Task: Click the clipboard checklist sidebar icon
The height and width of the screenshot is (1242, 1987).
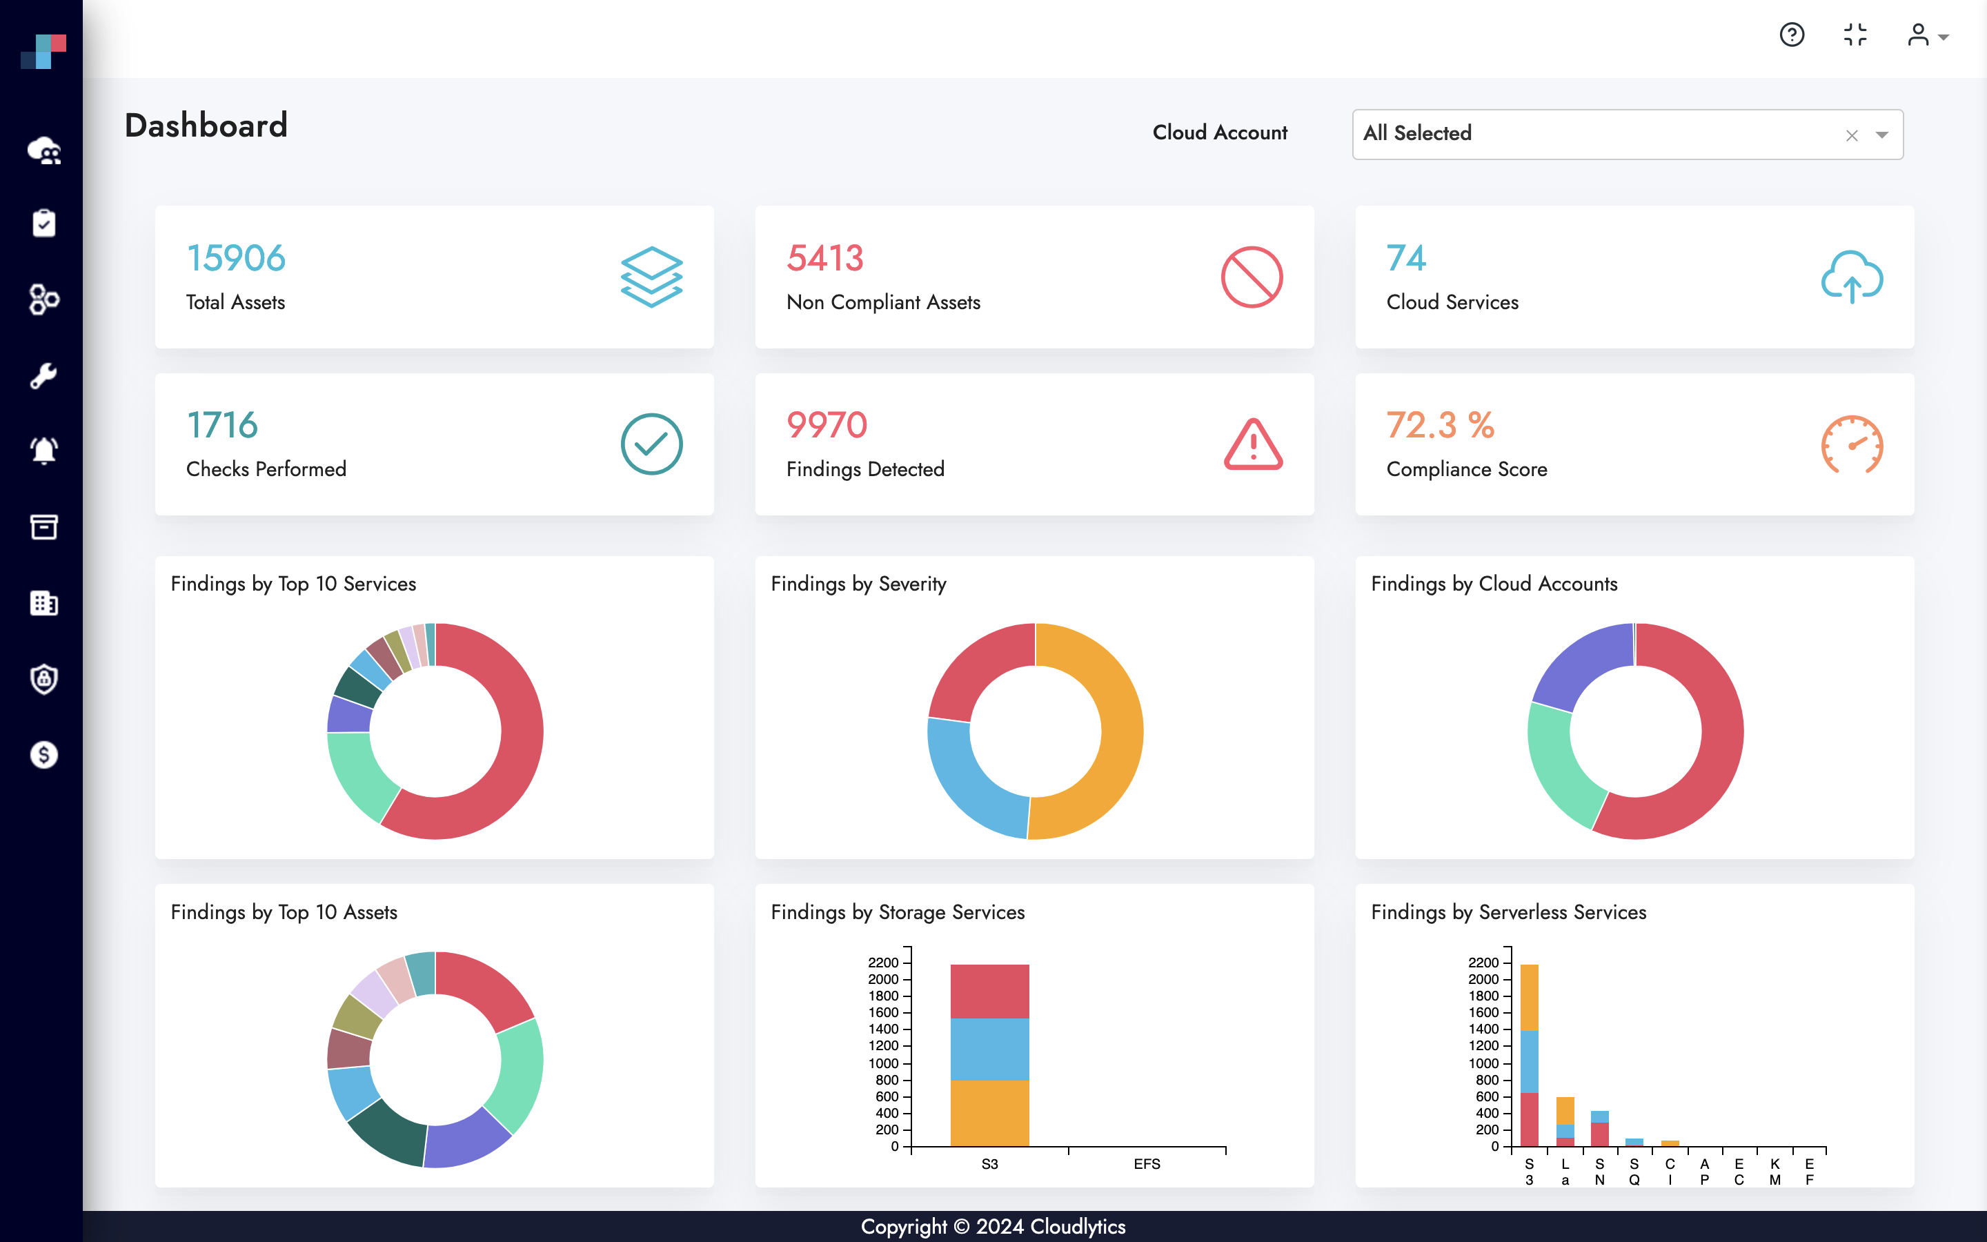Action: point(43,224)
